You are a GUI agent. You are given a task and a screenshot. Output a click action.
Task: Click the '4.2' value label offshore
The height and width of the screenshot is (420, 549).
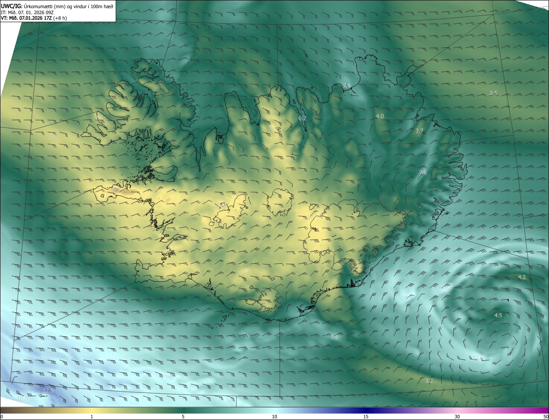(522, 277)
